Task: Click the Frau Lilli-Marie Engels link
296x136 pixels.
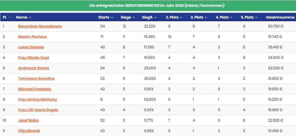Action: click(38, 110)
